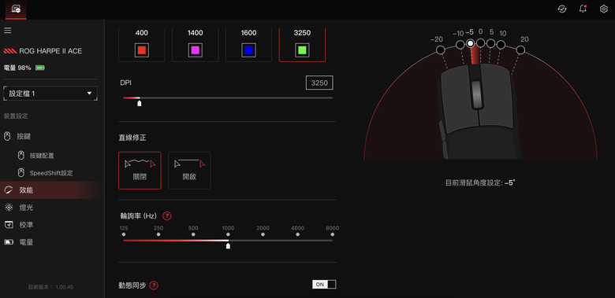The height and width of the screenshot is (298, 615).
Task: Set mouse angle to 0 degrees
Action: coord(480,42)
